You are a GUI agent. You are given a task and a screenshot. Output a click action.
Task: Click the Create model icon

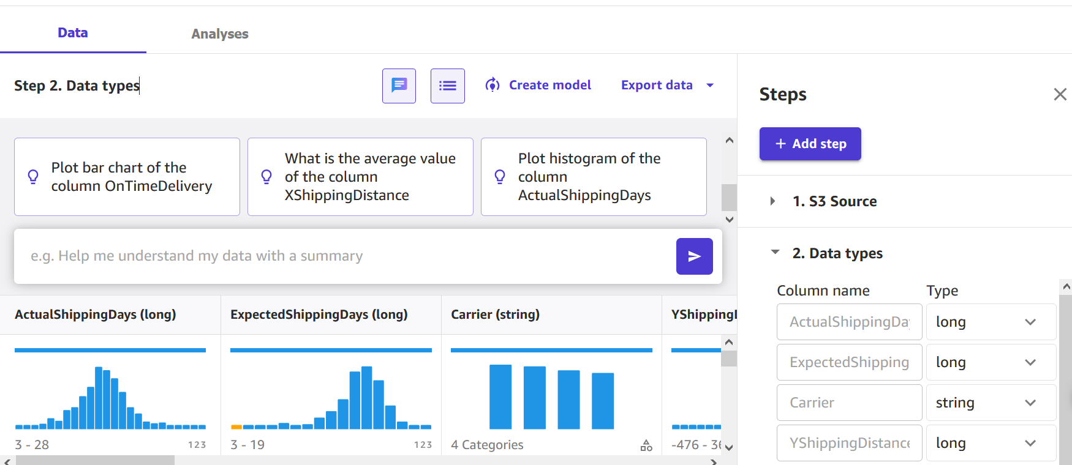tap(493, 85)
